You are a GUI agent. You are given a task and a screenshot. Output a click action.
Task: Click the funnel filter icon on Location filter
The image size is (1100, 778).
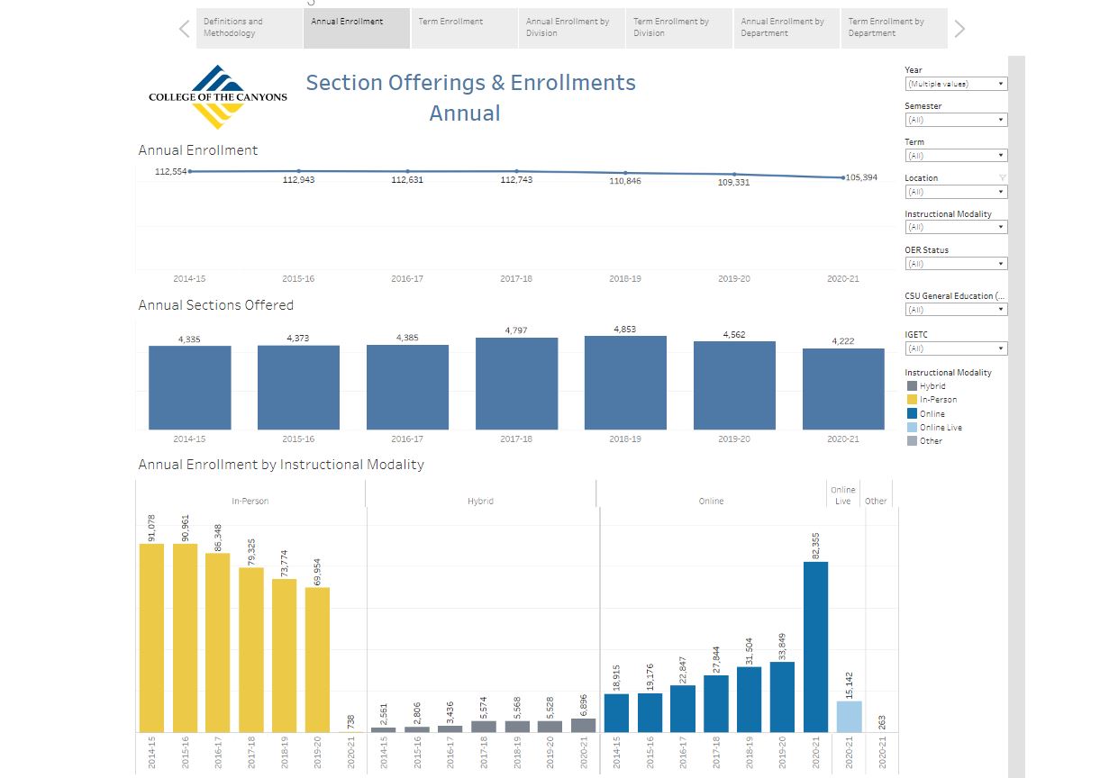pyautogui.click(x=1000, y=177)
